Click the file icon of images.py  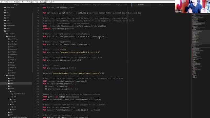pyautogui.click(x=9, y=60)
